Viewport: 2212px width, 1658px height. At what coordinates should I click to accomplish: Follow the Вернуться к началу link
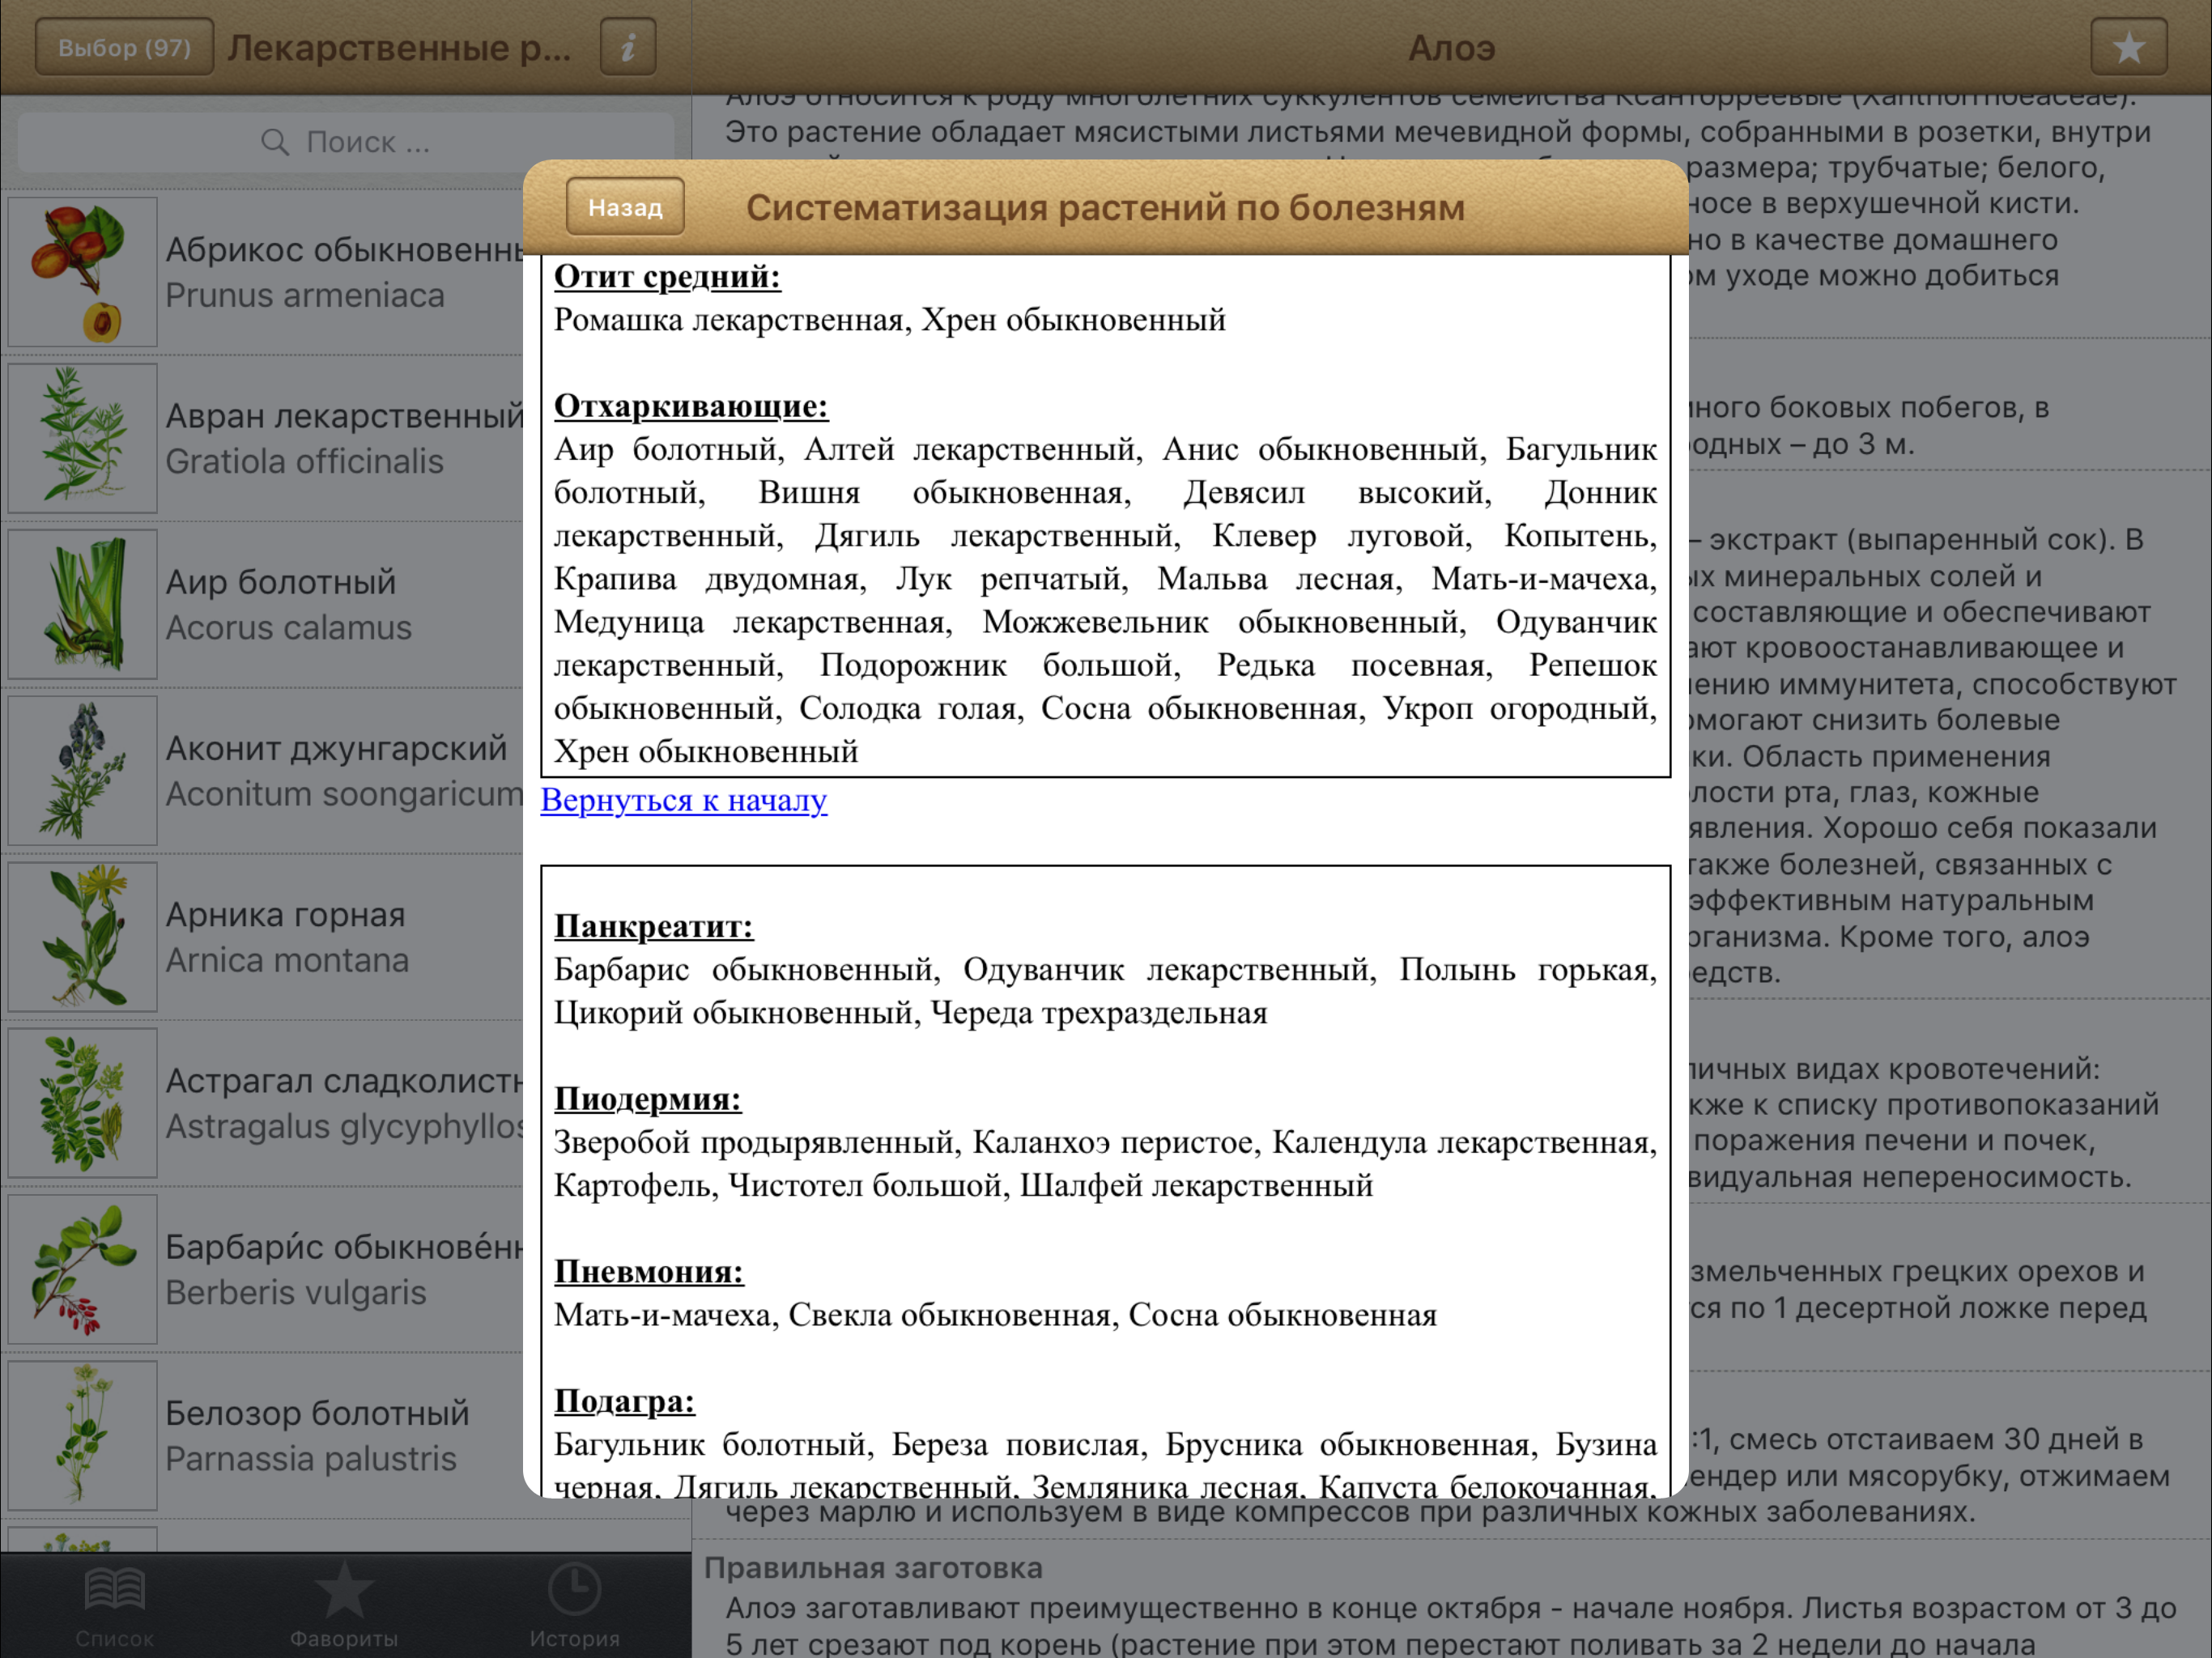683,800
